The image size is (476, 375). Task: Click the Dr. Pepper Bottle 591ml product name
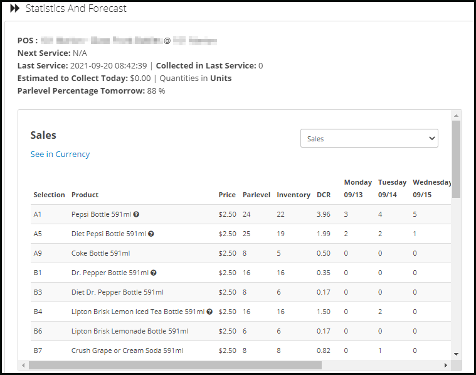pos(110,273)
